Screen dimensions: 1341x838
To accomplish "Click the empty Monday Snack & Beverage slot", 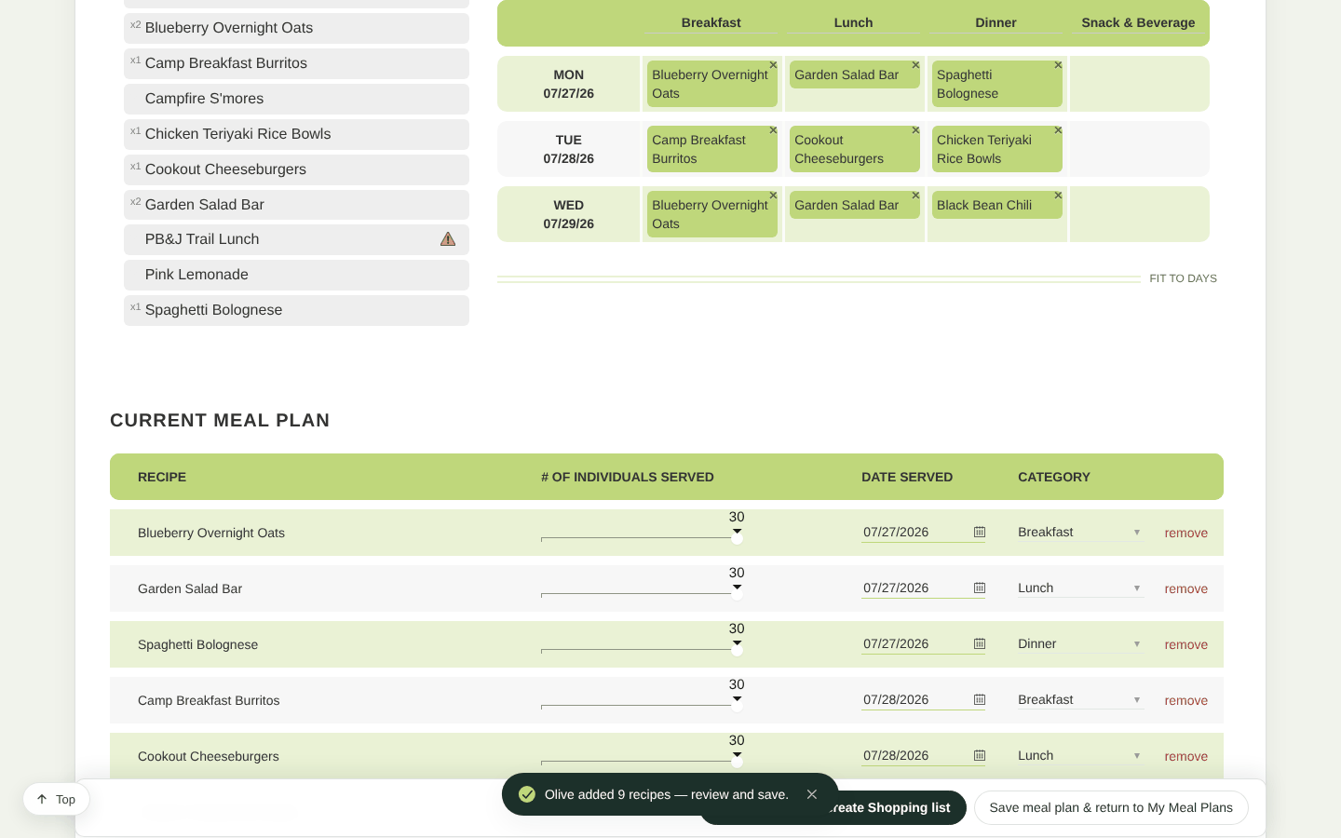I will click(x=1139, y=84).
